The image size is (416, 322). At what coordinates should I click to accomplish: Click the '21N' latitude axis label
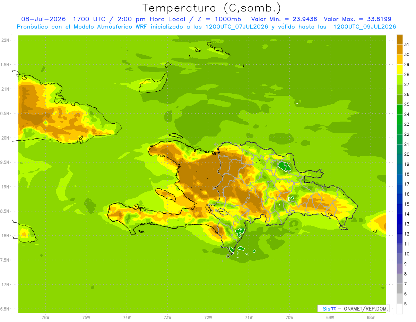point(5,89)
